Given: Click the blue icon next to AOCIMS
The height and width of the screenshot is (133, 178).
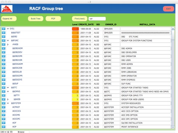Looking at the screenshot, I should coord(4,115).
